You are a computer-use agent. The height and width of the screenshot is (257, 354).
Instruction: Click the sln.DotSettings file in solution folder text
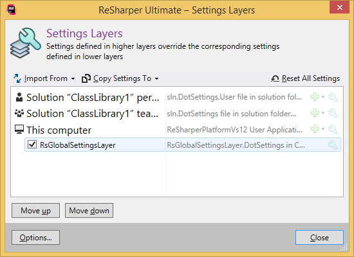[232, 113]
